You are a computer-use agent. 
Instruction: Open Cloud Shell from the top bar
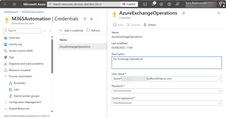(145, 4)
